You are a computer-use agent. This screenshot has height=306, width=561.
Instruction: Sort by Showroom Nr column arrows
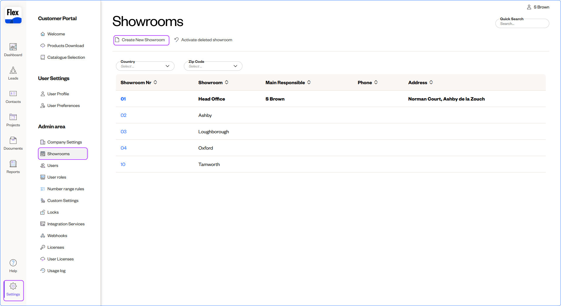[x=155, y=82]
